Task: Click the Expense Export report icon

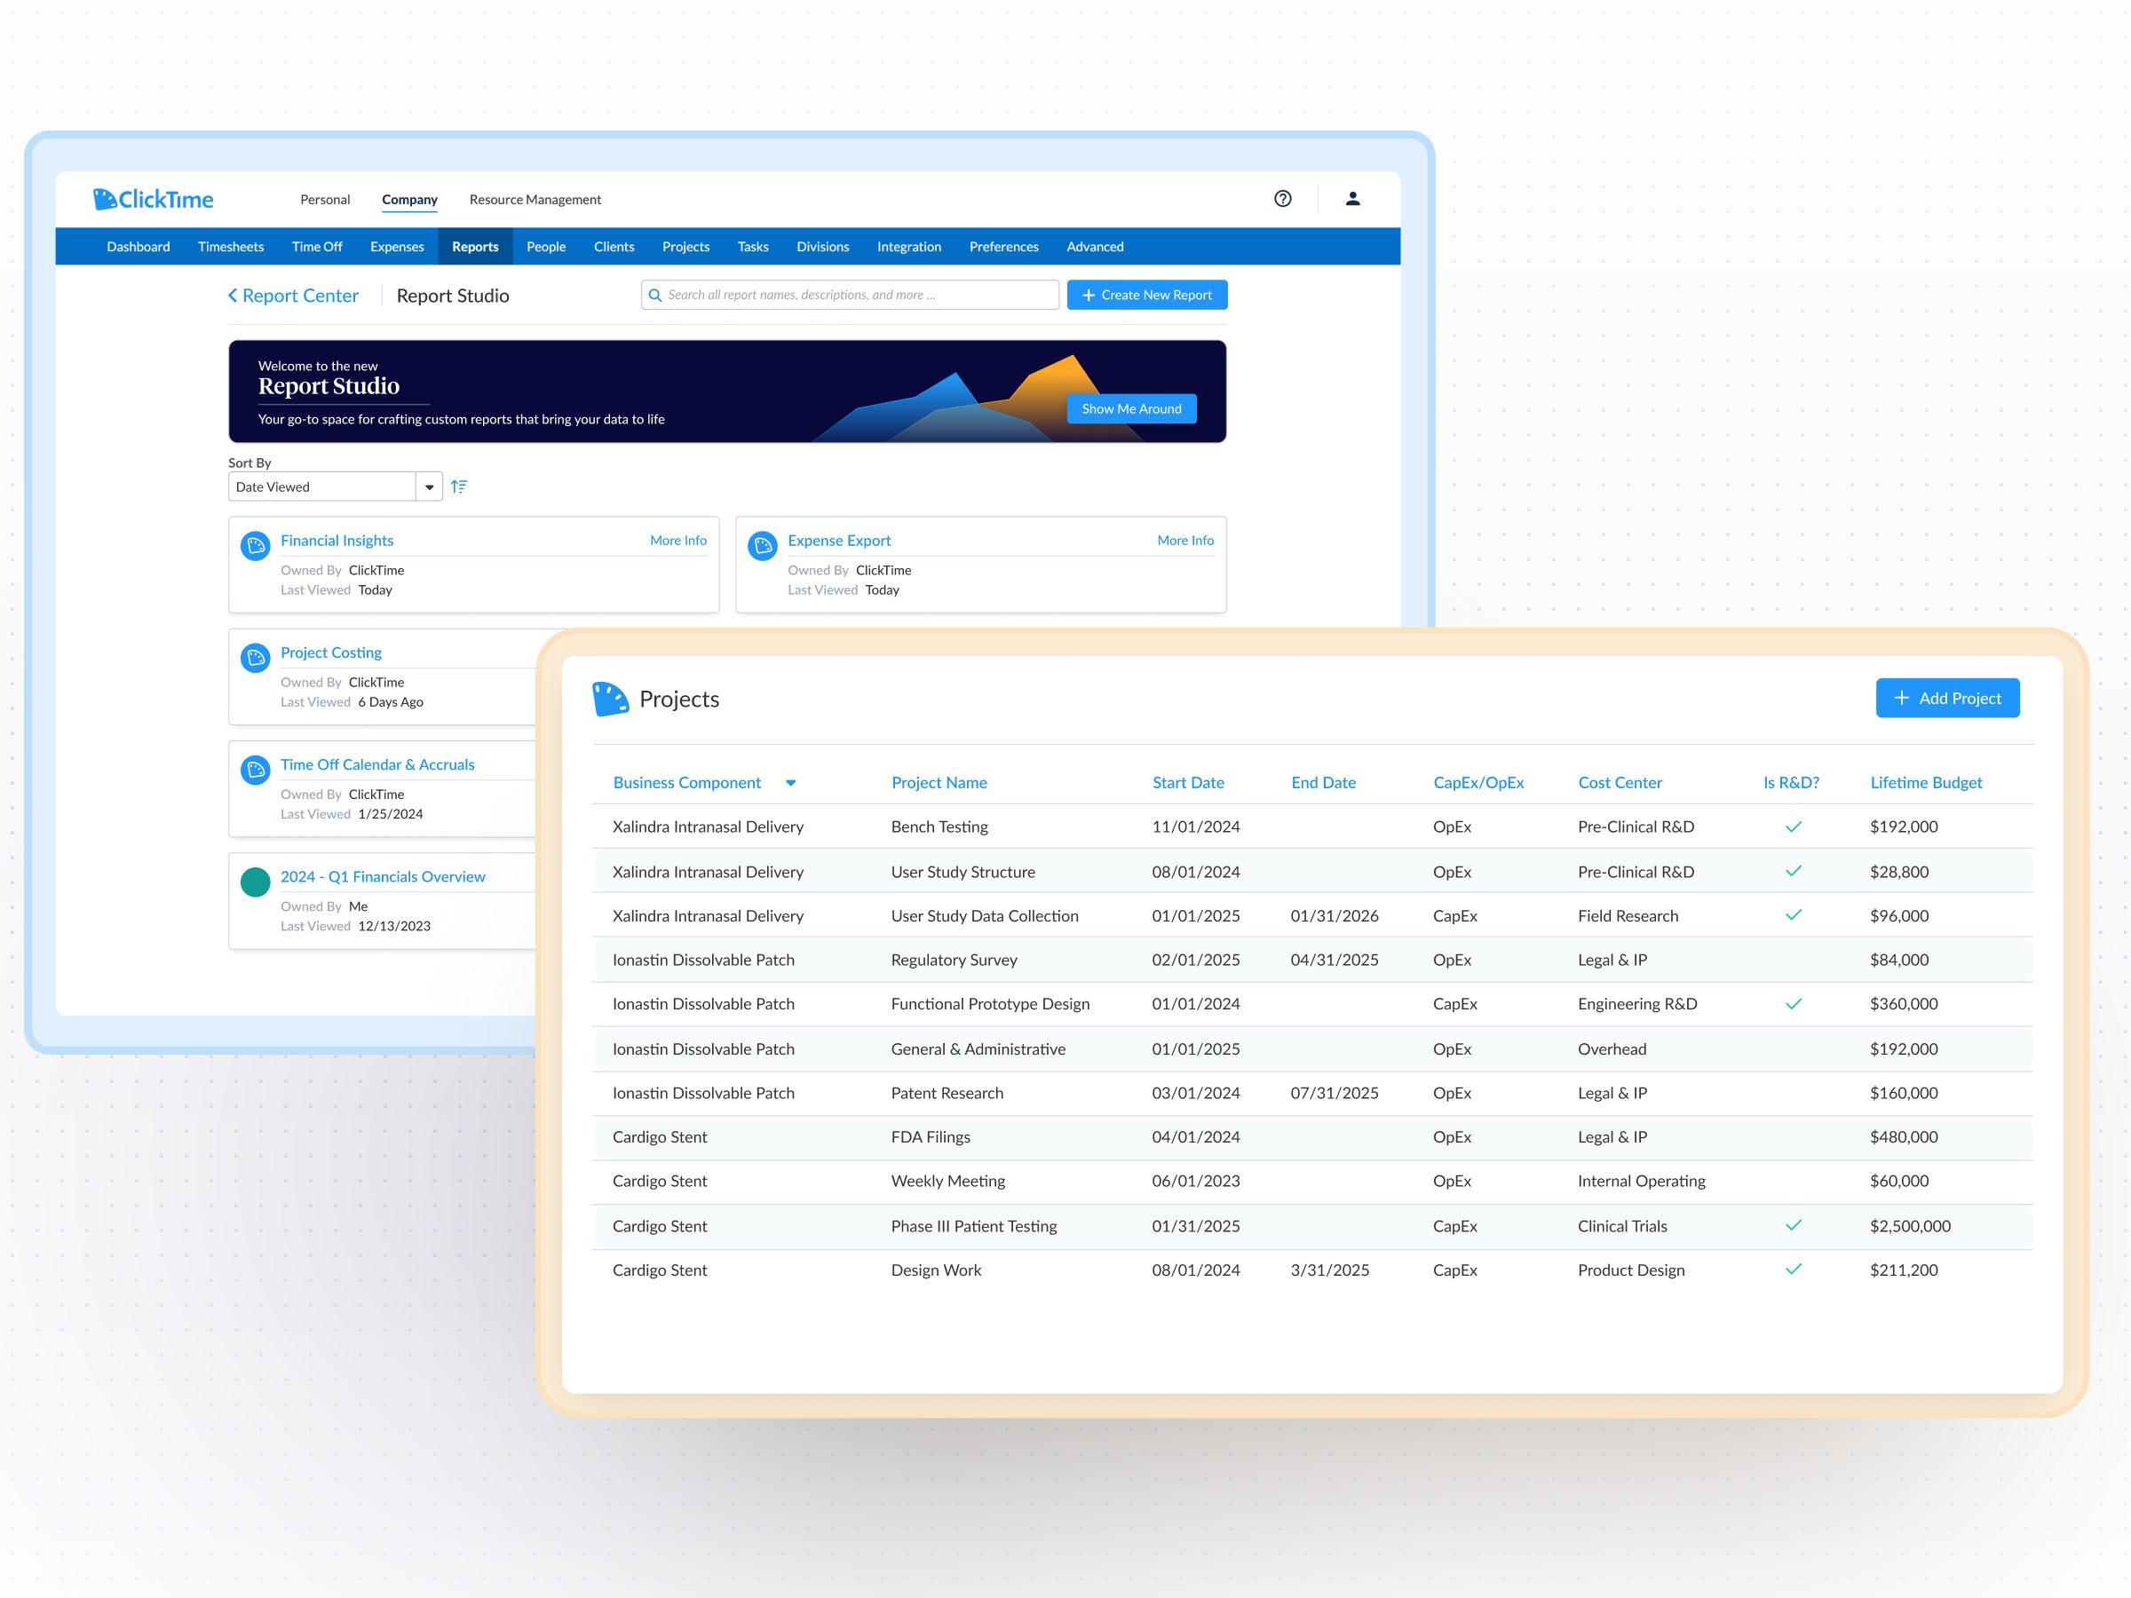Action: [x=762, y=546]
